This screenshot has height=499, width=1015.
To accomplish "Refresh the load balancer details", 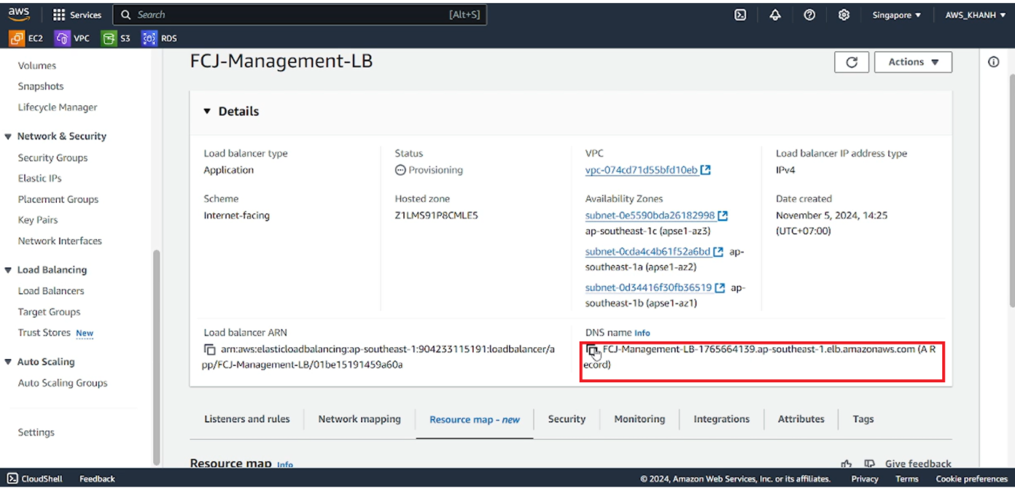I will click(852, 62).
